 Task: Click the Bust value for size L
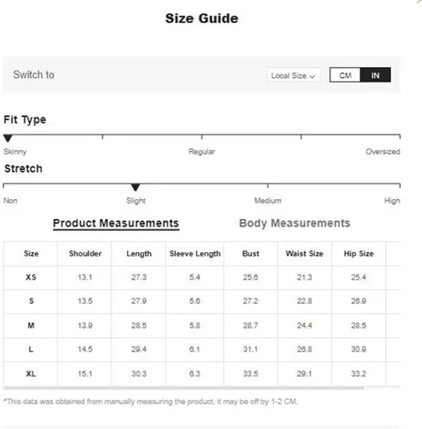250,349
